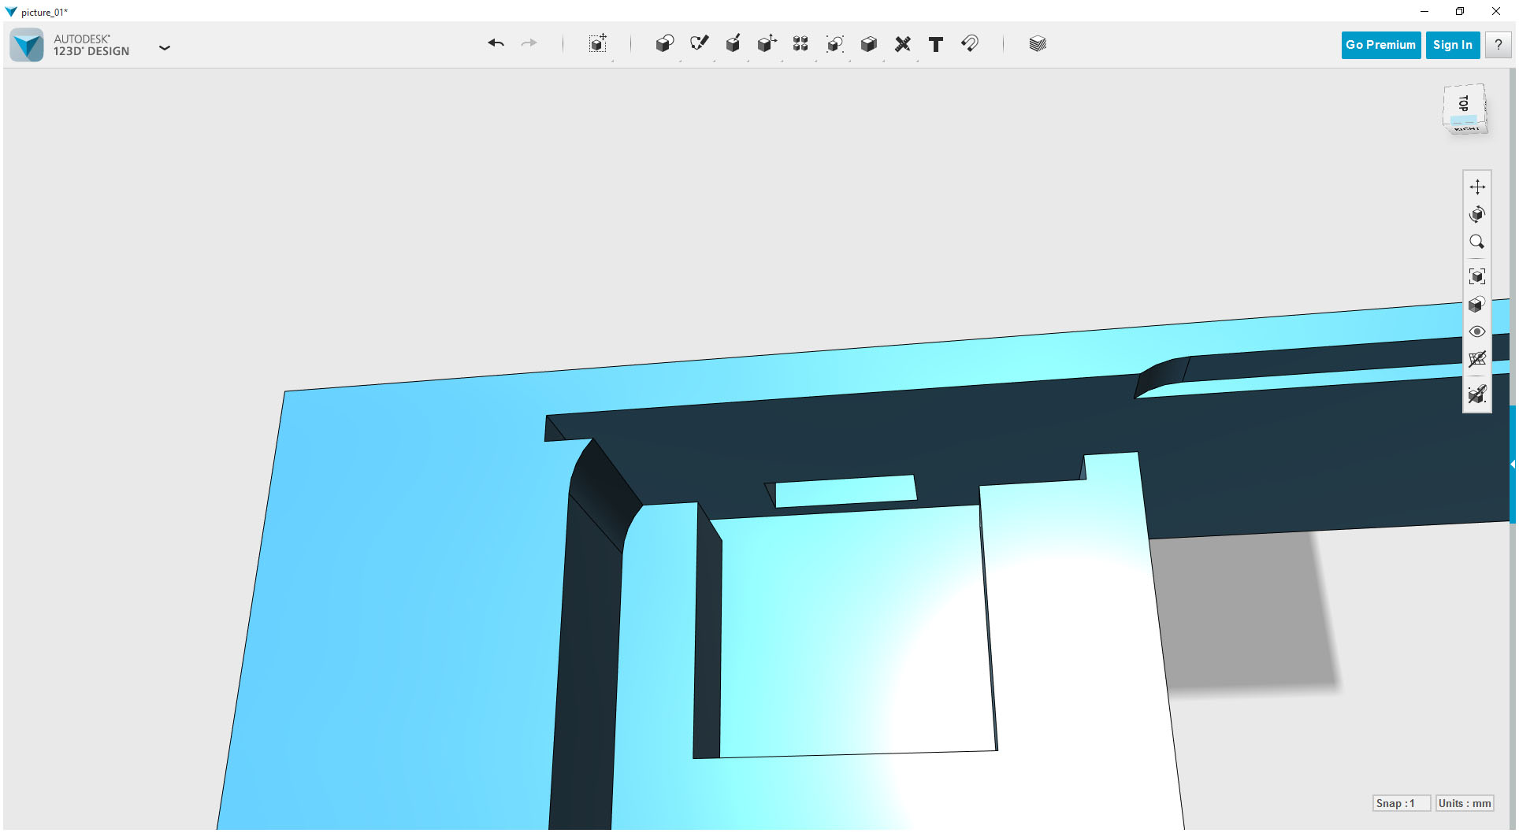Select the Transform tool
This screenshot has height=833, width=1519.
click(597, 44)
